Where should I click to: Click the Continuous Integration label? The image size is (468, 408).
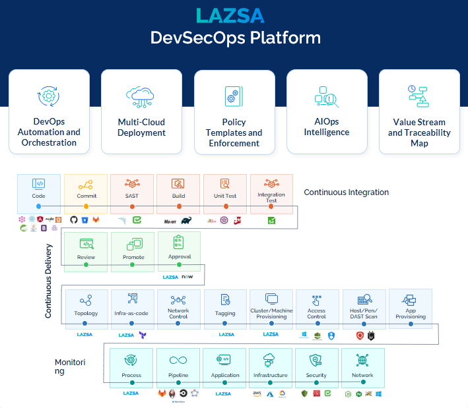(347, 192)
